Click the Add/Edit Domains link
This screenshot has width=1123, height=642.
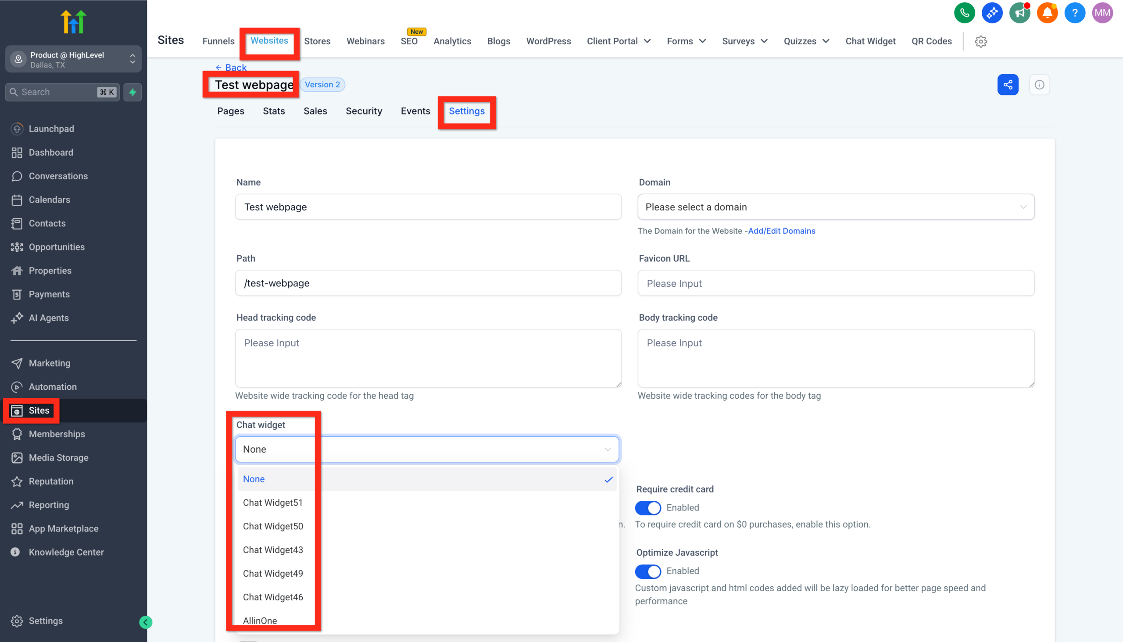click(781, 231)
